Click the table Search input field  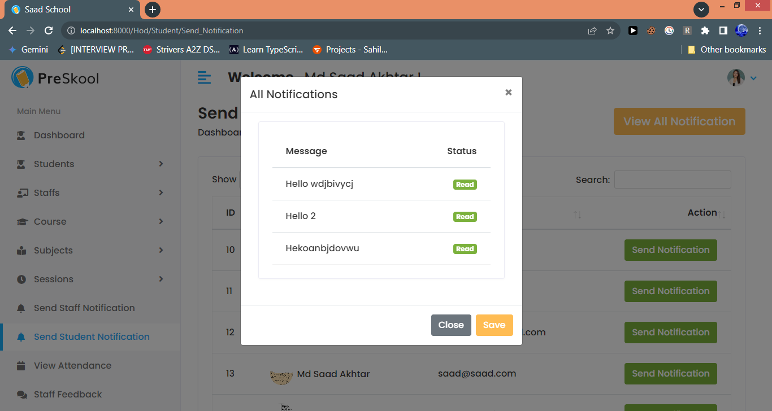click(x=673, y=180)
